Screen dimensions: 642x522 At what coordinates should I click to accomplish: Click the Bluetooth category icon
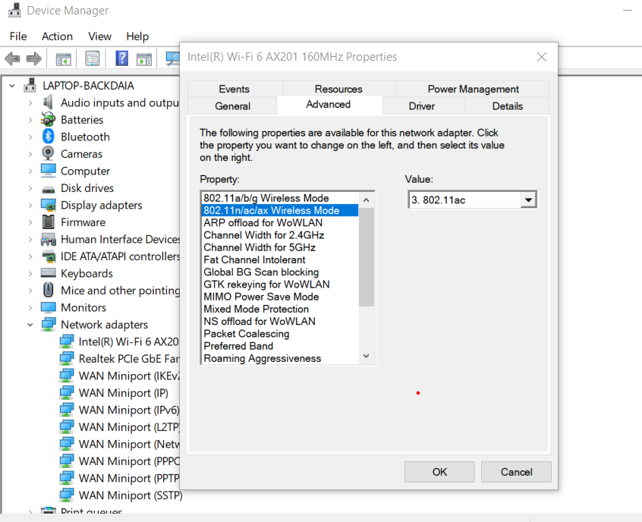click(x=49, y=137)
